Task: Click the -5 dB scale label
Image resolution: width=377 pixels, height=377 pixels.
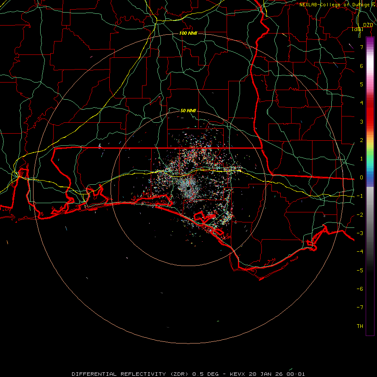Action: tap(360, 271)
